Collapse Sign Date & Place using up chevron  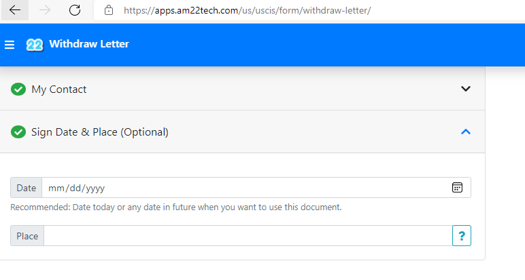pyautogui.click(x=466, y=132)
